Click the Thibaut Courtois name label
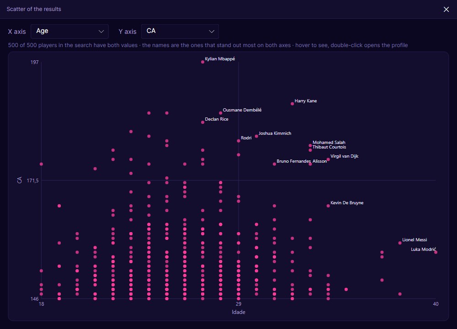 [x=329, y=147]
